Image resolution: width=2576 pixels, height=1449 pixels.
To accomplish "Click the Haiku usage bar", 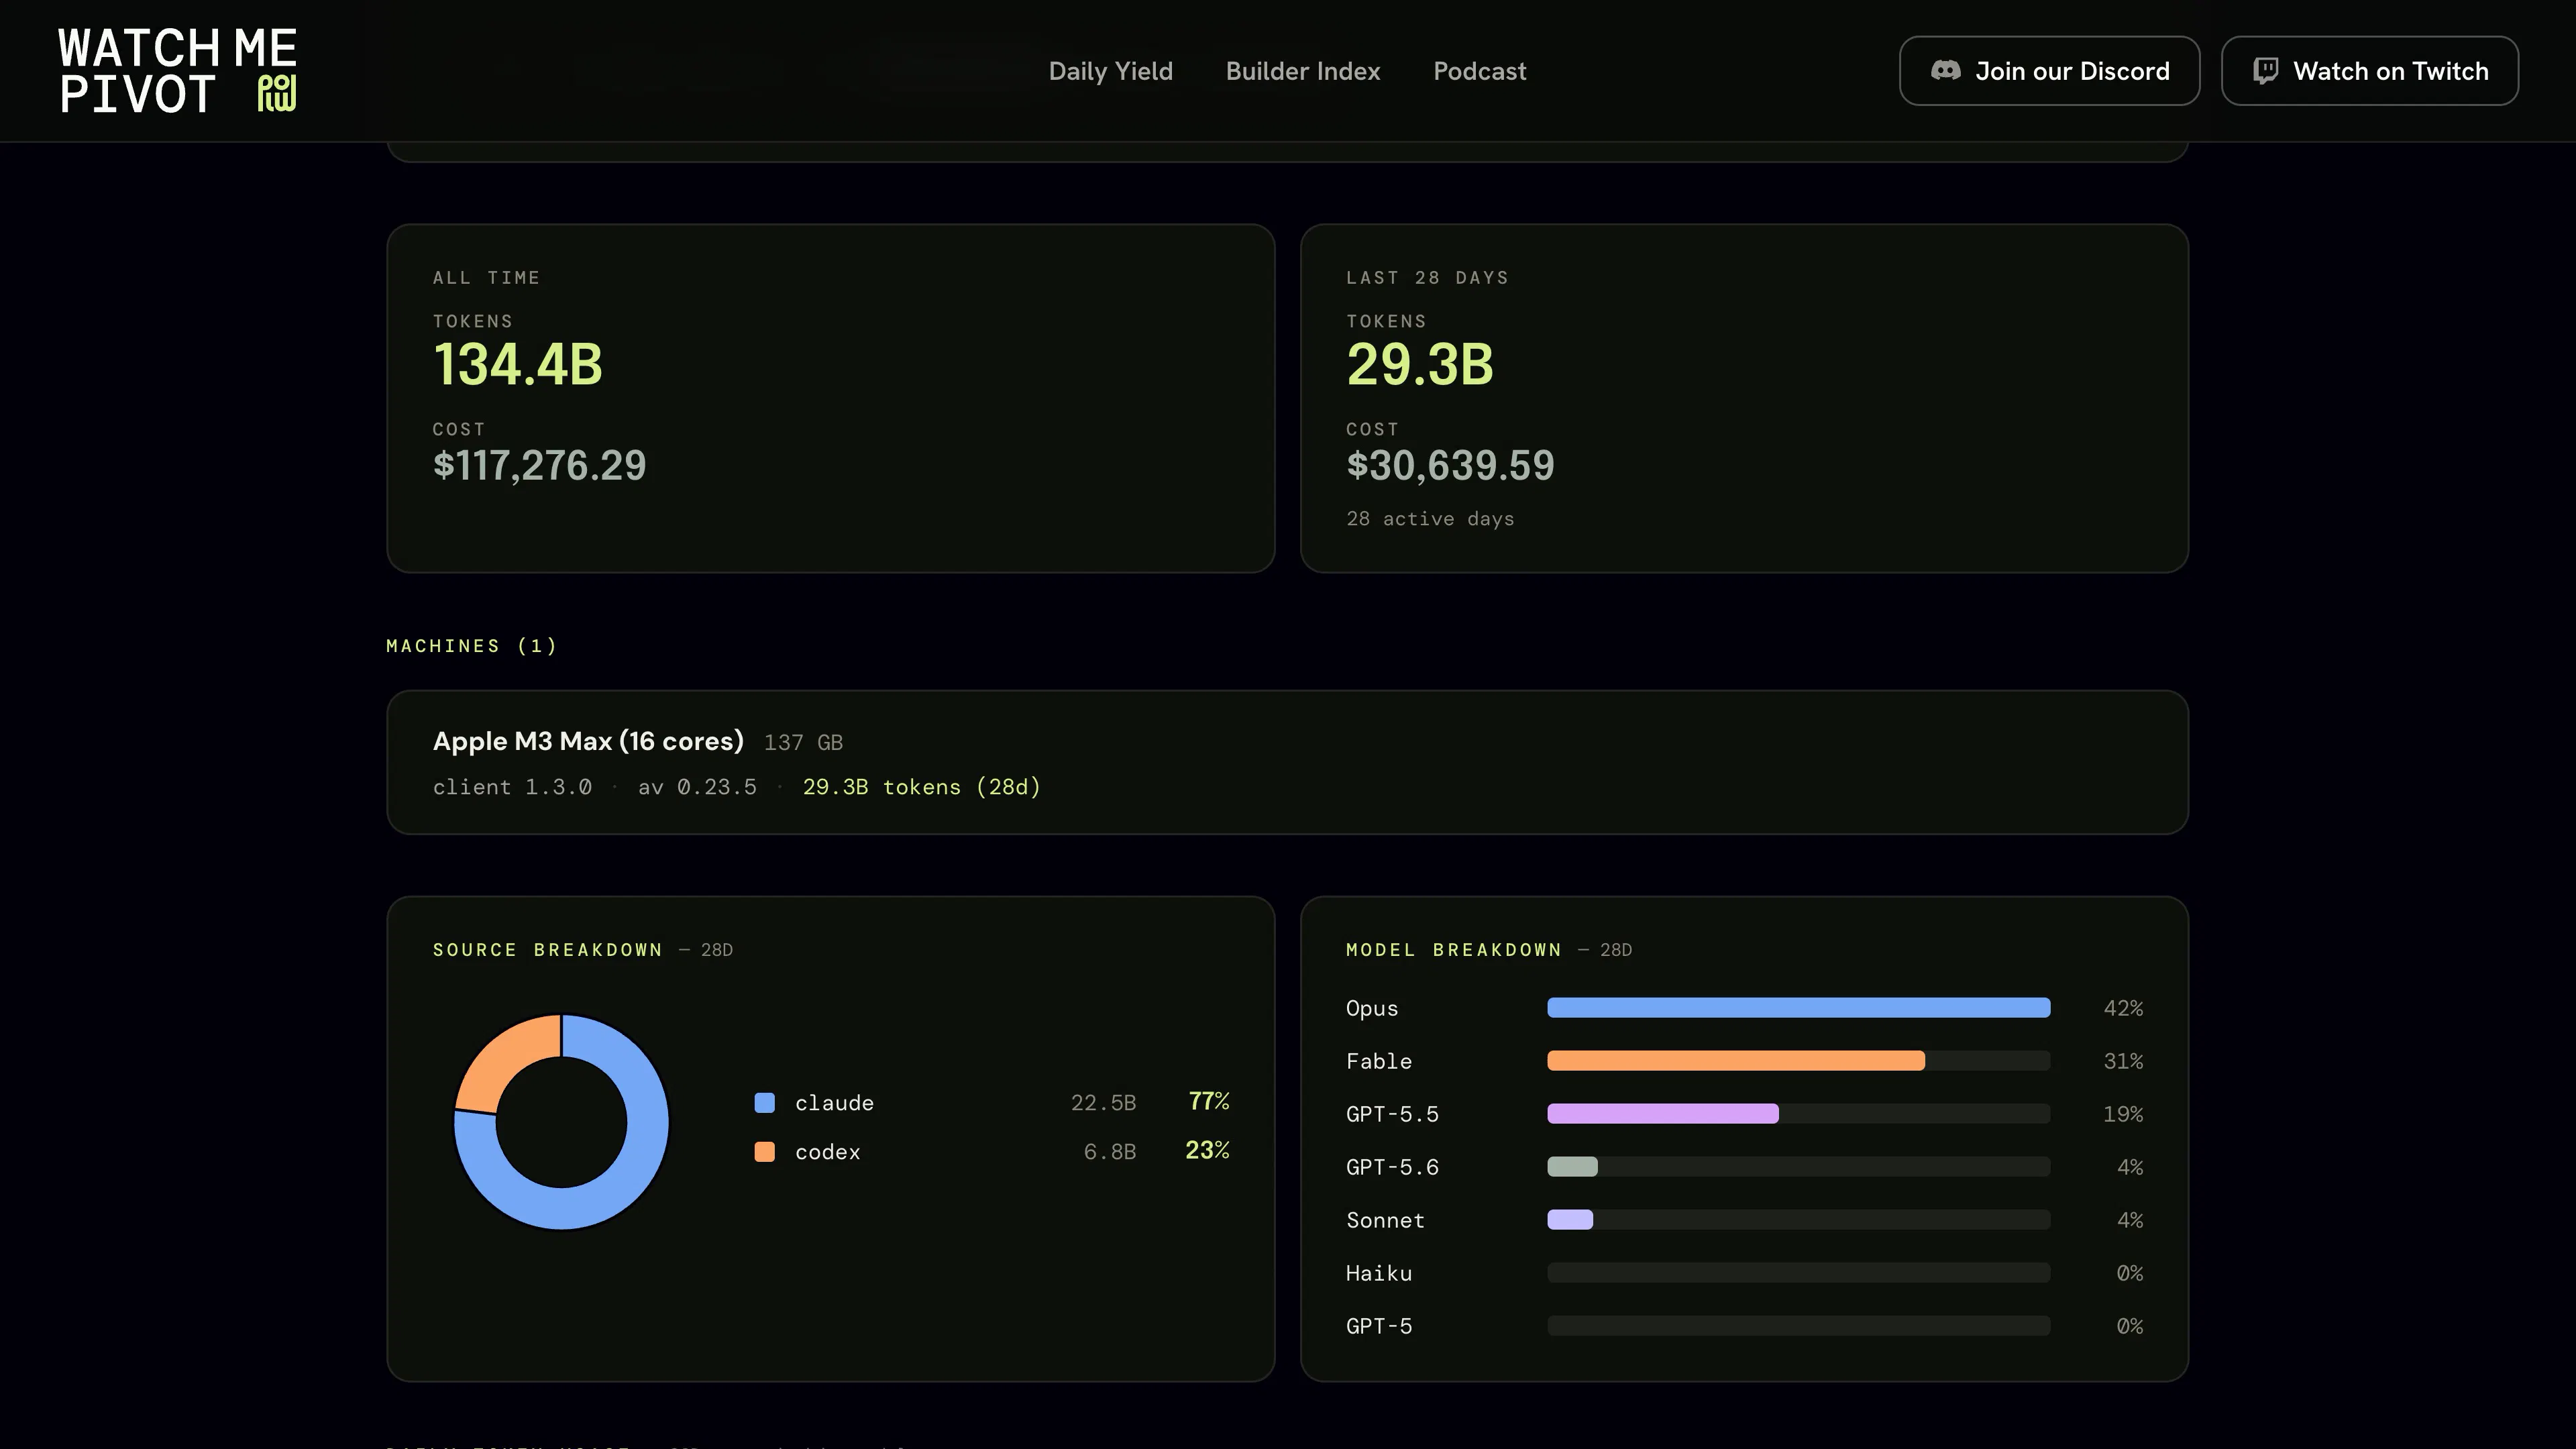I will pos(1798,1272).
